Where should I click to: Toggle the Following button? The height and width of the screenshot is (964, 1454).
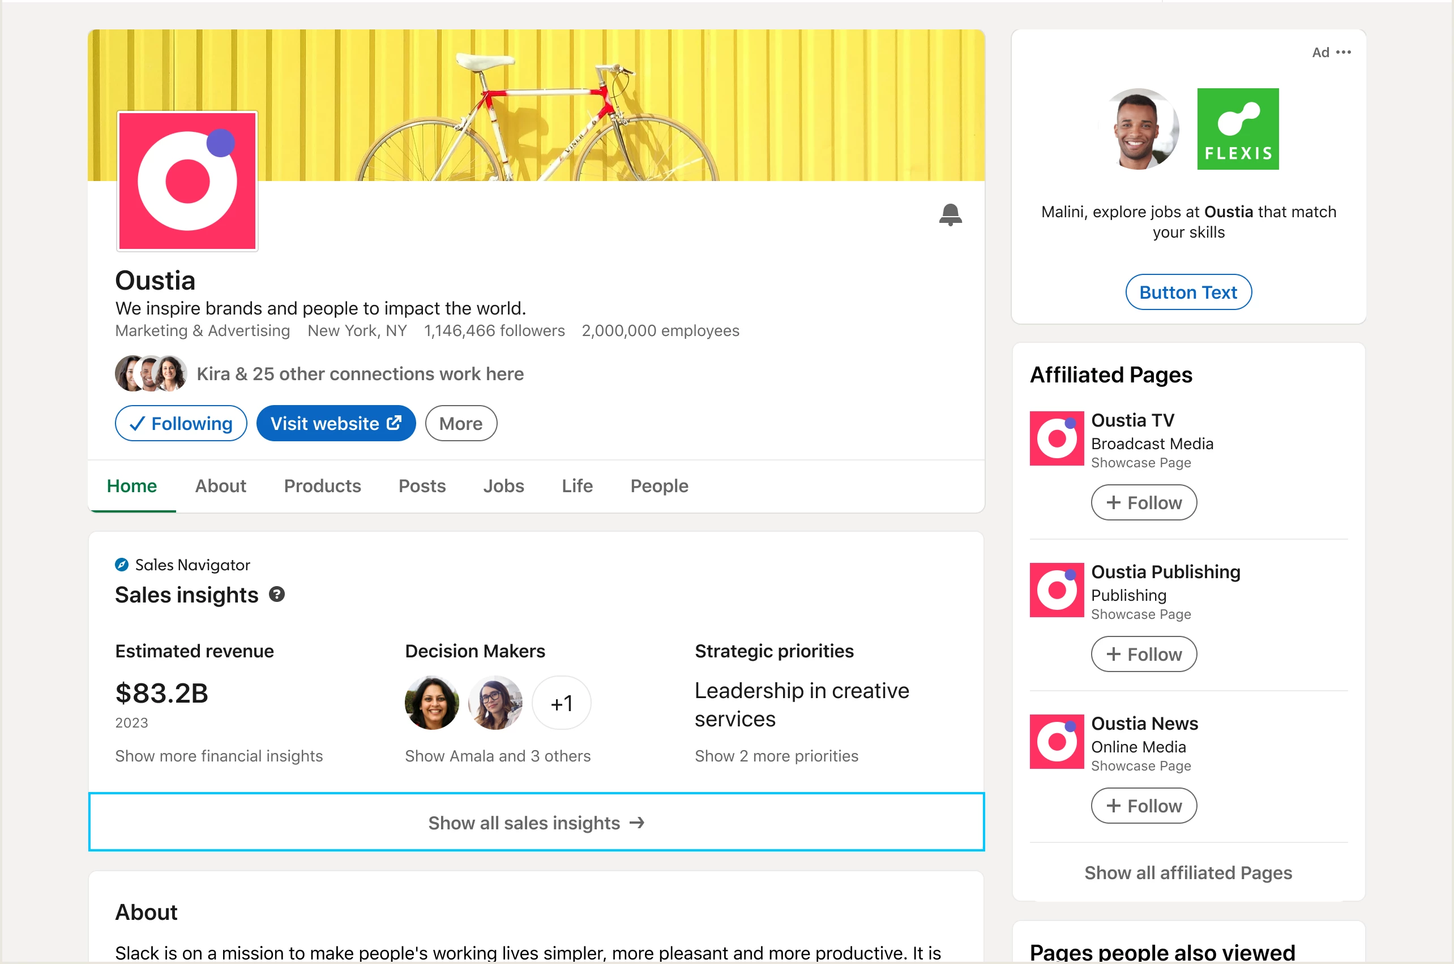[181, 424]
